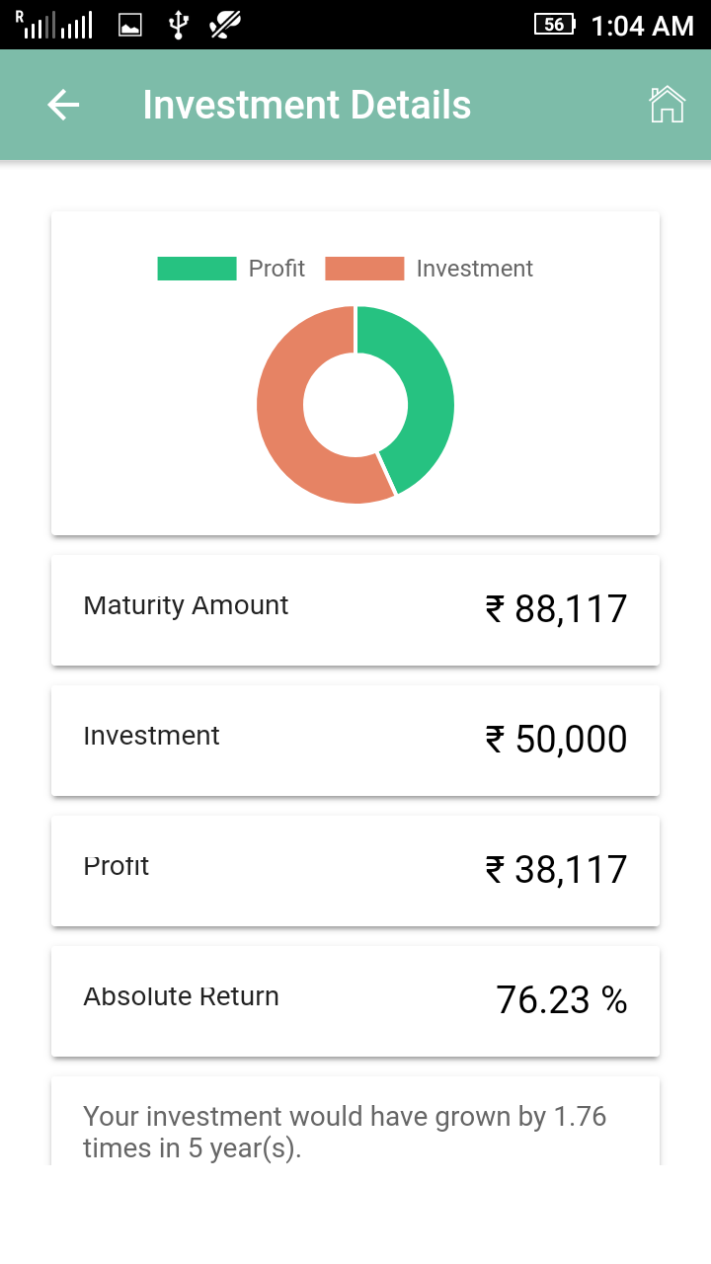This screenshot has width=711, height=1264.
Task: Tap the battery indicator icon
Action: pyautogui.click(x=555, y=25)
